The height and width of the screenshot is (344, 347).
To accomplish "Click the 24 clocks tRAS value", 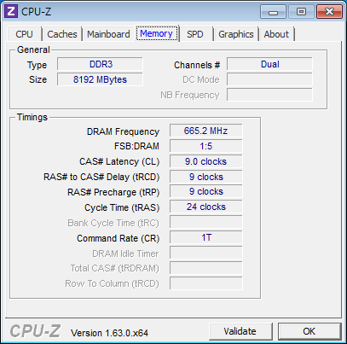I will coord(206,207).
